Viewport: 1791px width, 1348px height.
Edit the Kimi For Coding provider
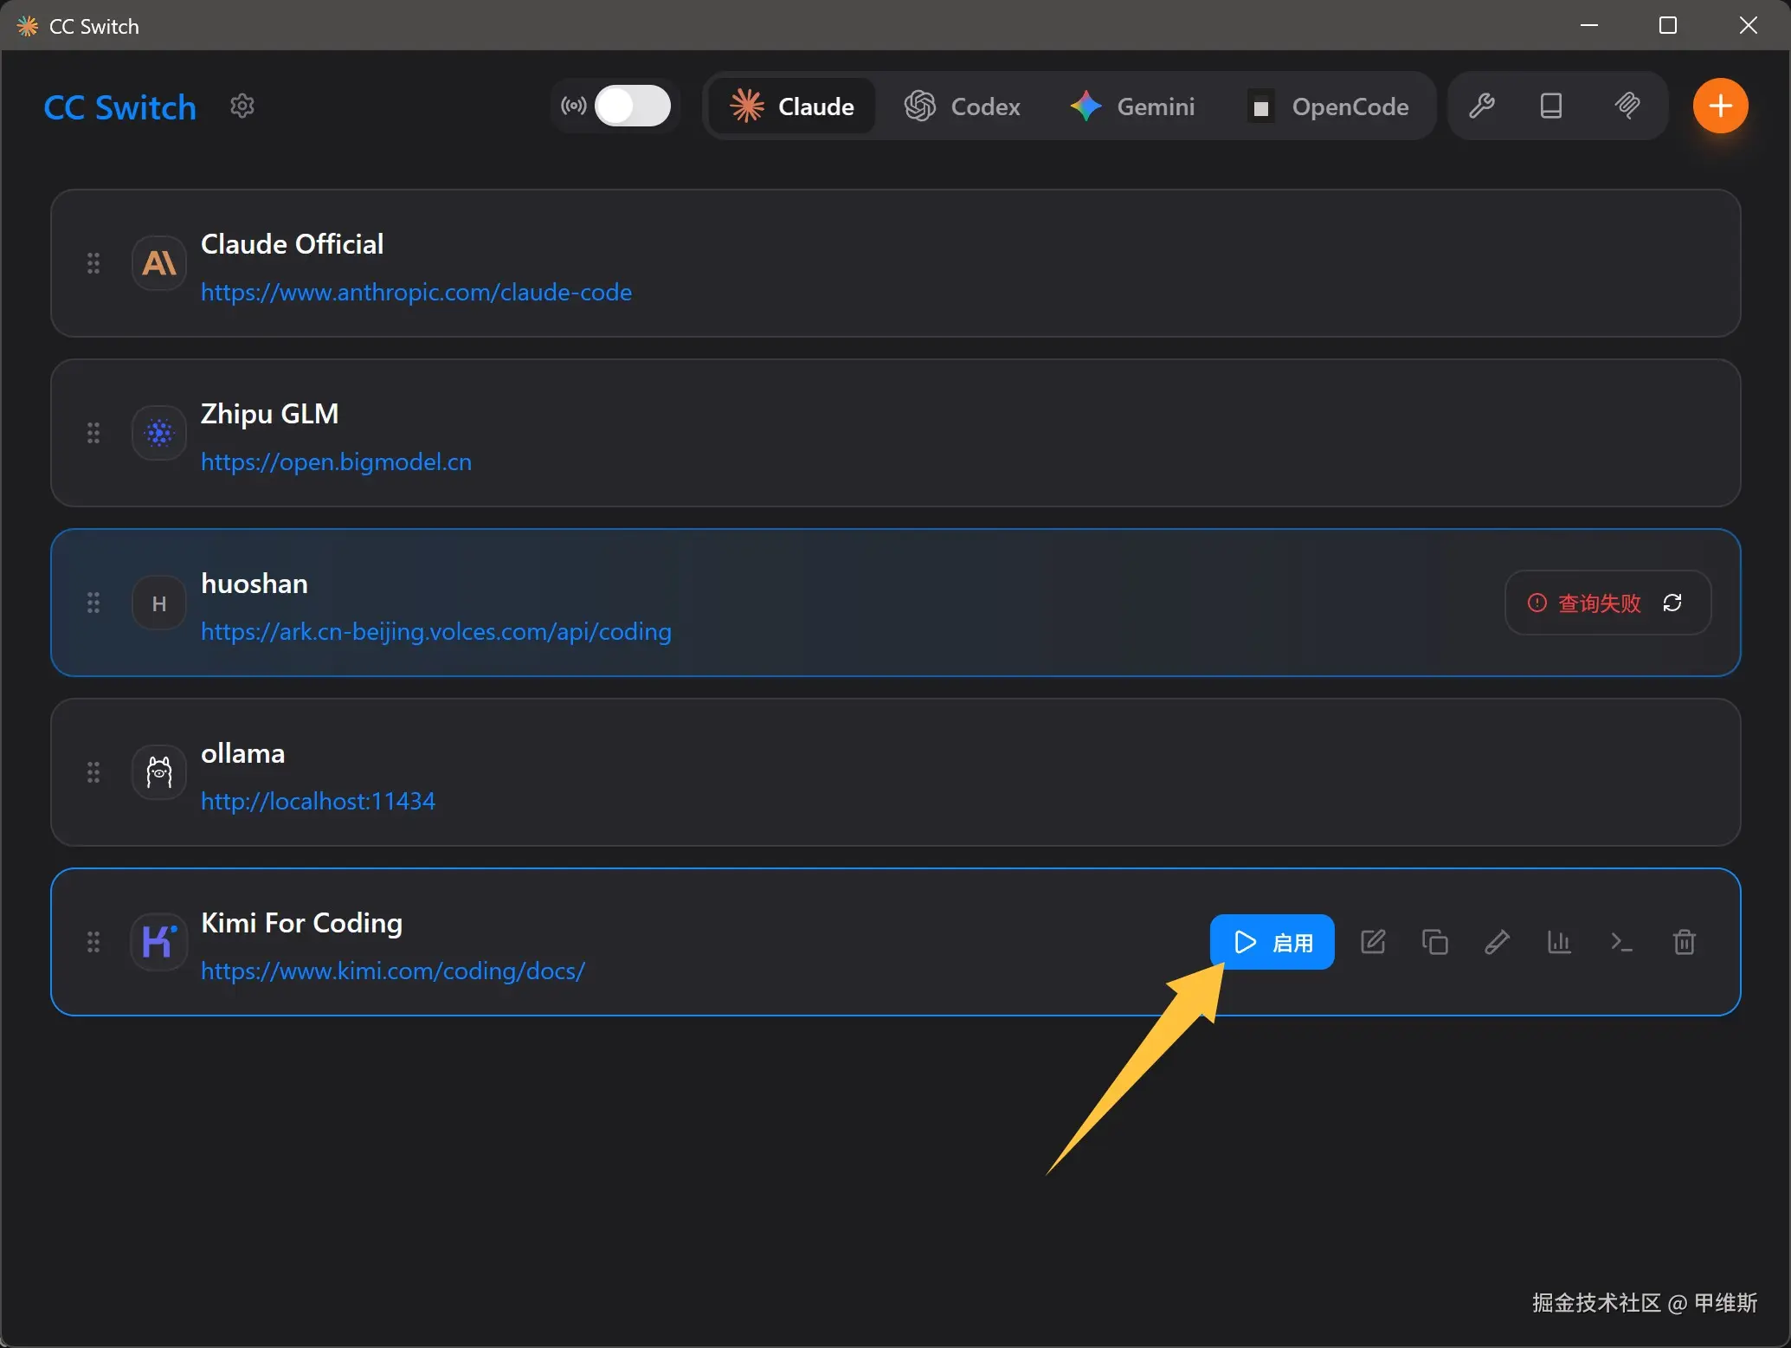(1373, 942)
